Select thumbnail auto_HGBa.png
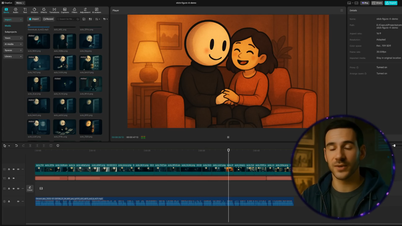Image resolution: width=402 pixels, height=226 pixels. [64, 41]
